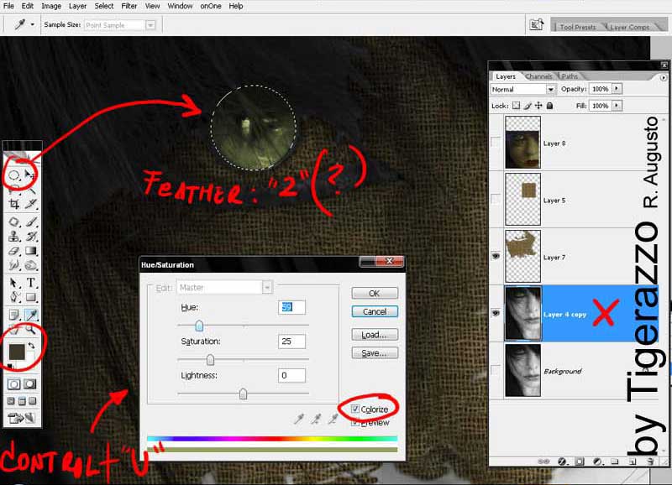
Task: Open palette well file browser icon
Action: coord(537,24)
